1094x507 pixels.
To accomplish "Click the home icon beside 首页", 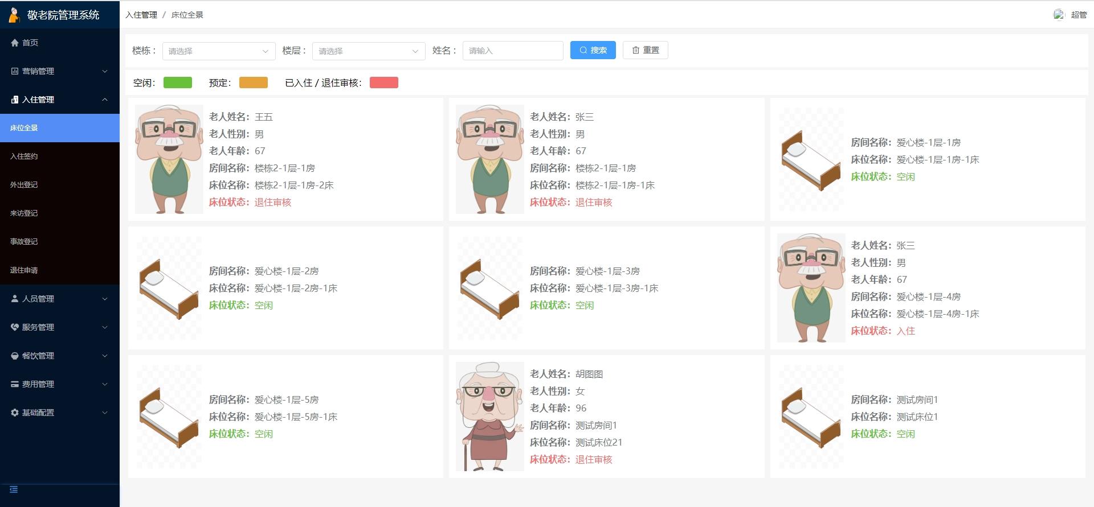I will tap(15, 43).
